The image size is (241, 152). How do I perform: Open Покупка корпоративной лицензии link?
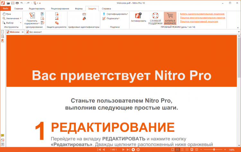click(199, 21)
